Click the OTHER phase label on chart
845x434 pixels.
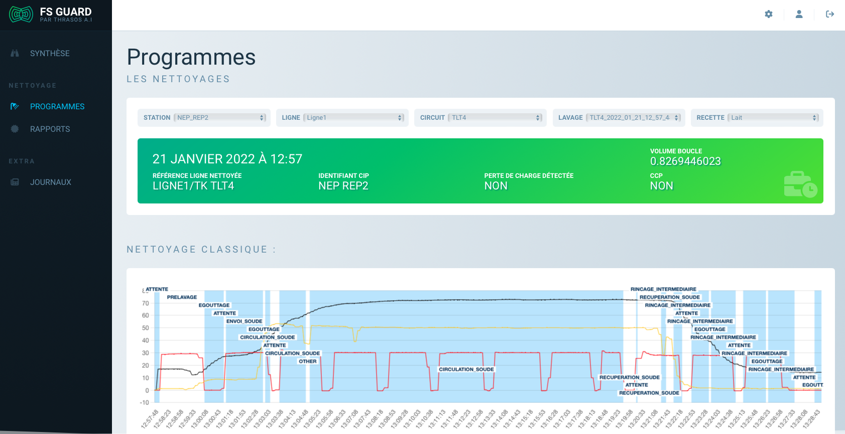(x=308, y=361)
